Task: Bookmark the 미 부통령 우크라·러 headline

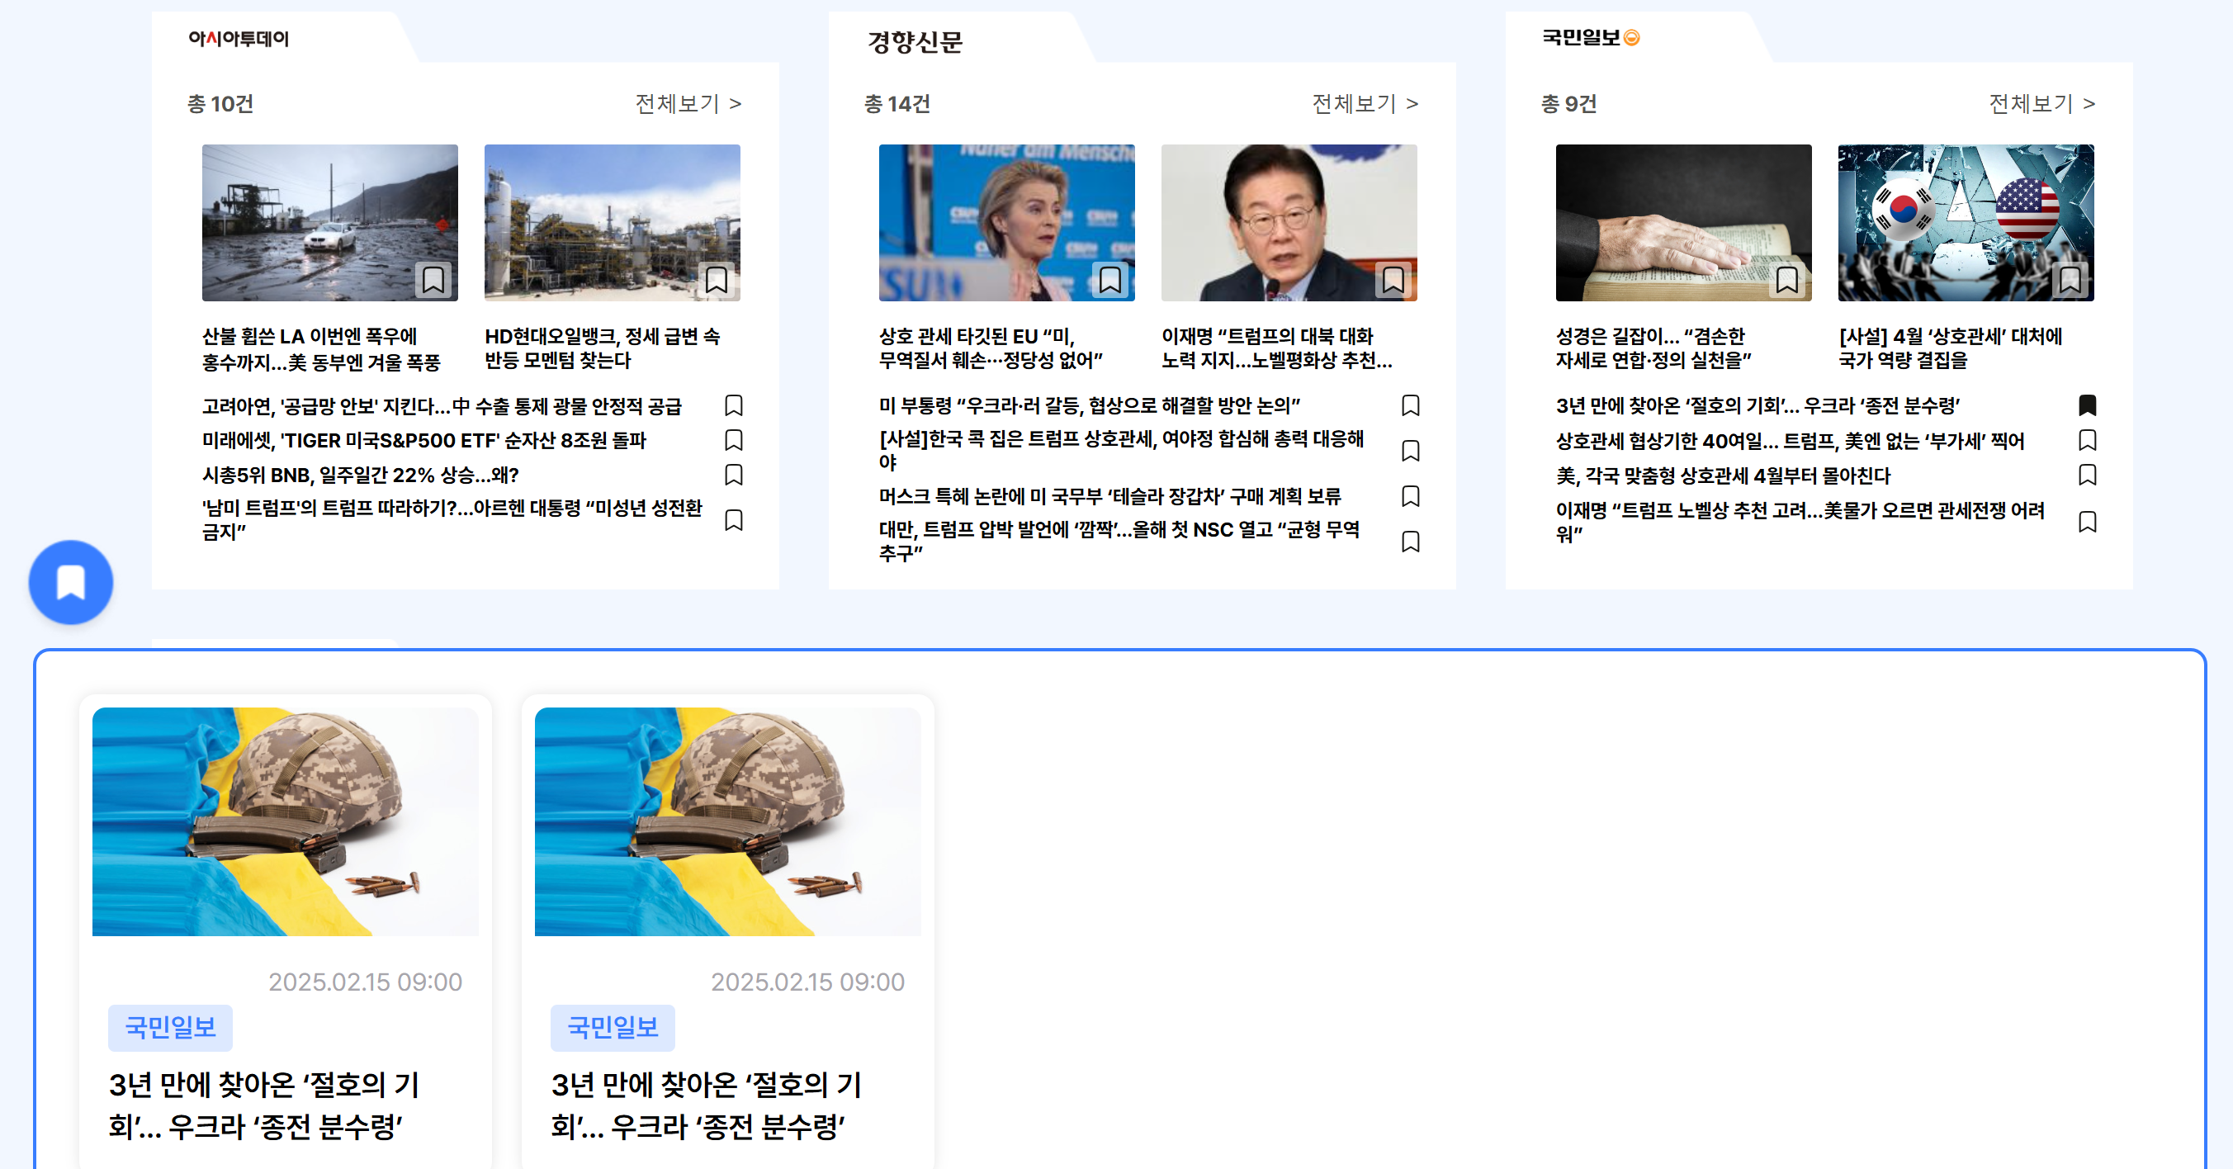Action: coord(1410,405)
